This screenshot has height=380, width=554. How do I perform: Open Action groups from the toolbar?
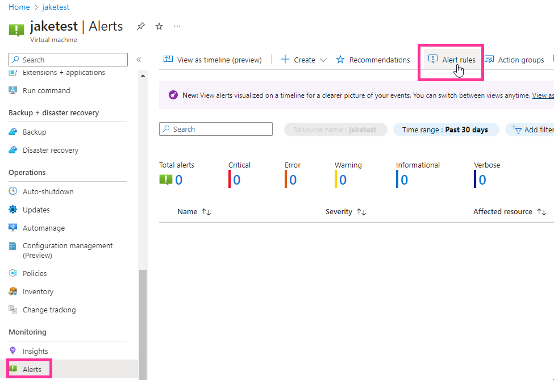click(x=514, y=60)
